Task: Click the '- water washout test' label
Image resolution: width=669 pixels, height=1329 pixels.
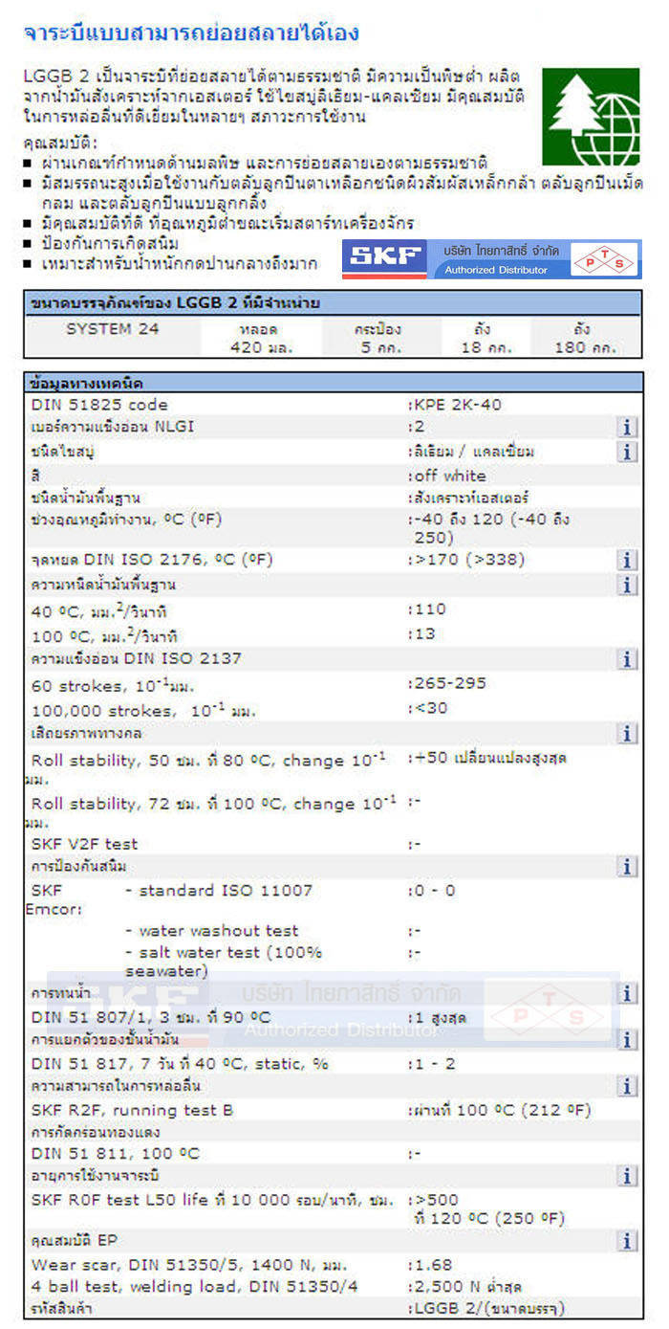Action: (x=212, y=931)
